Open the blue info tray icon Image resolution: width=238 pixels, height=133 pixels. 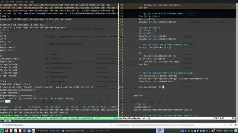pos(203,131)
